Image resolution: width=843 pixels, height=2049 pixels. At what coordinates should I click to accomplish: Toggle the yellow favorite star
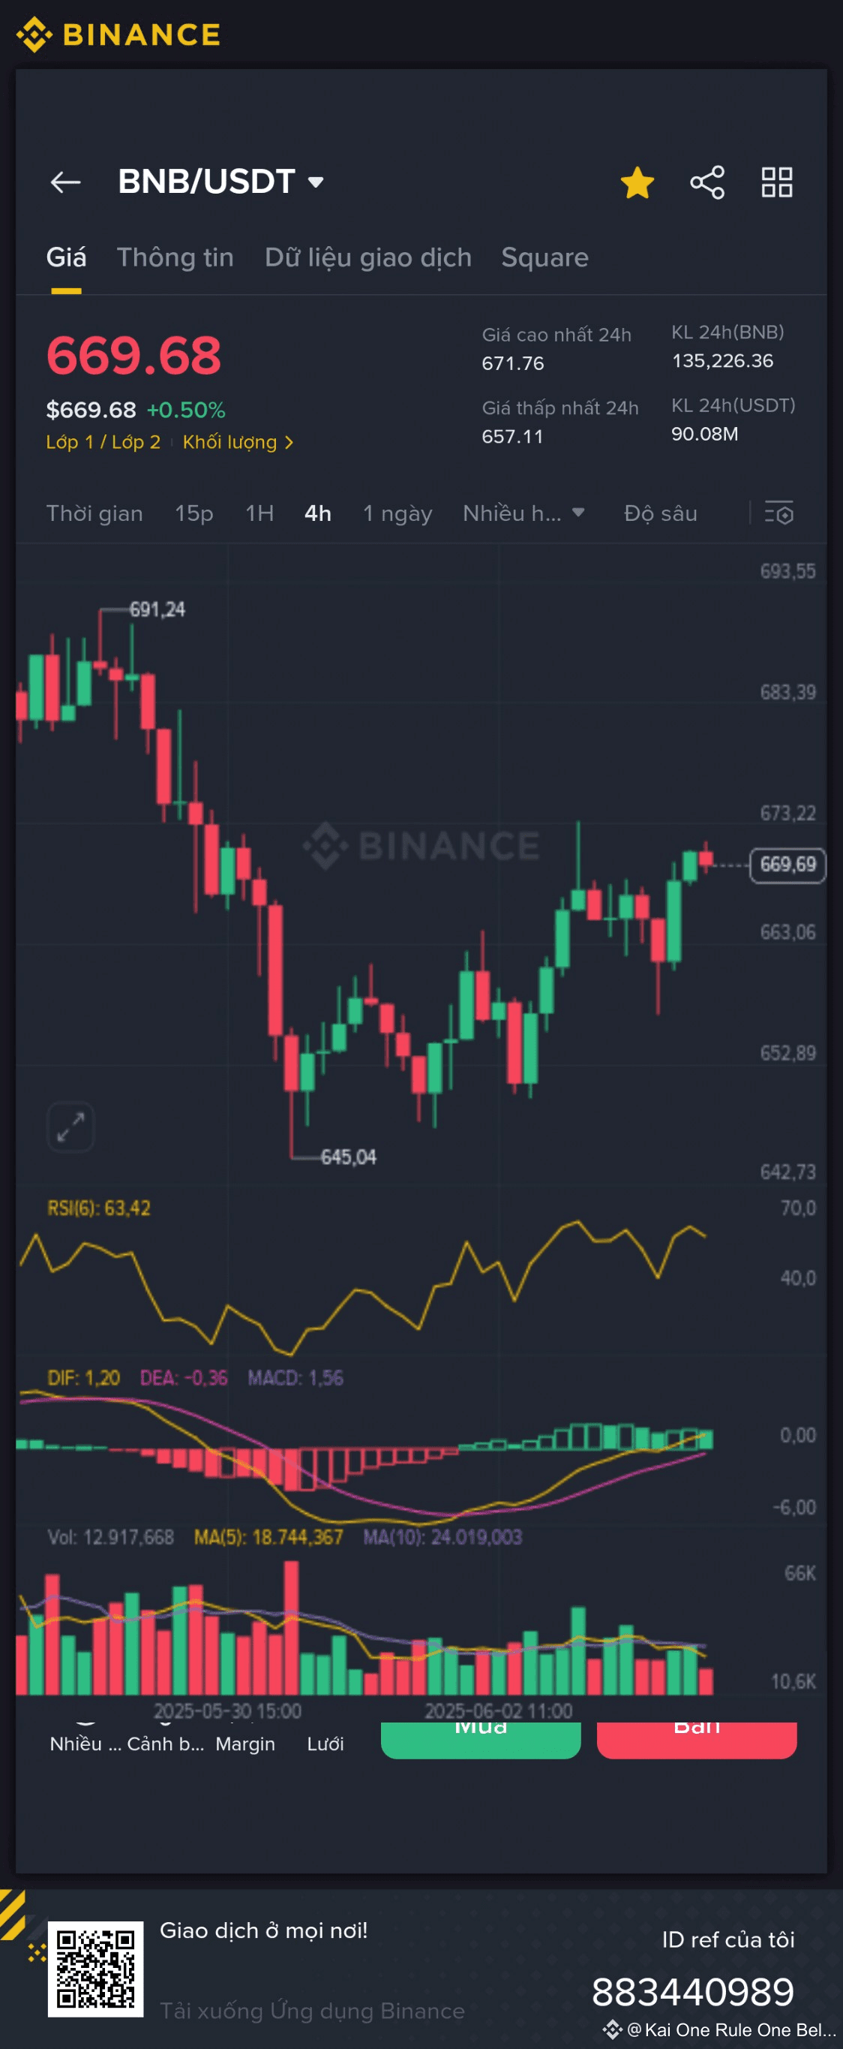(x=637, y=183)
